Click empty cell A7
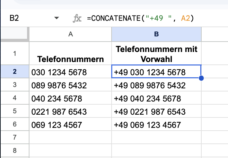Viewport: 228px width, 158px height. [70, 138]
